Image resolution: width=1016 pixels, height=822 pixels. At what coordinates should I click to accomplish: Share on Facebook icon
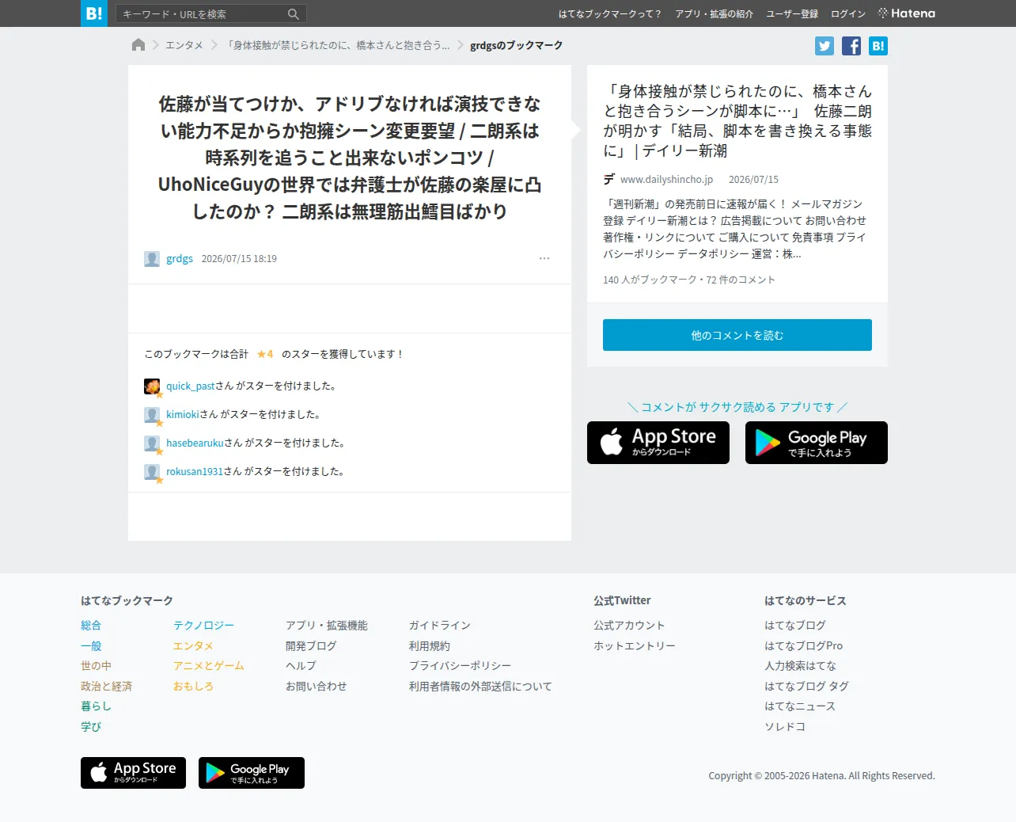pos(851,46)
